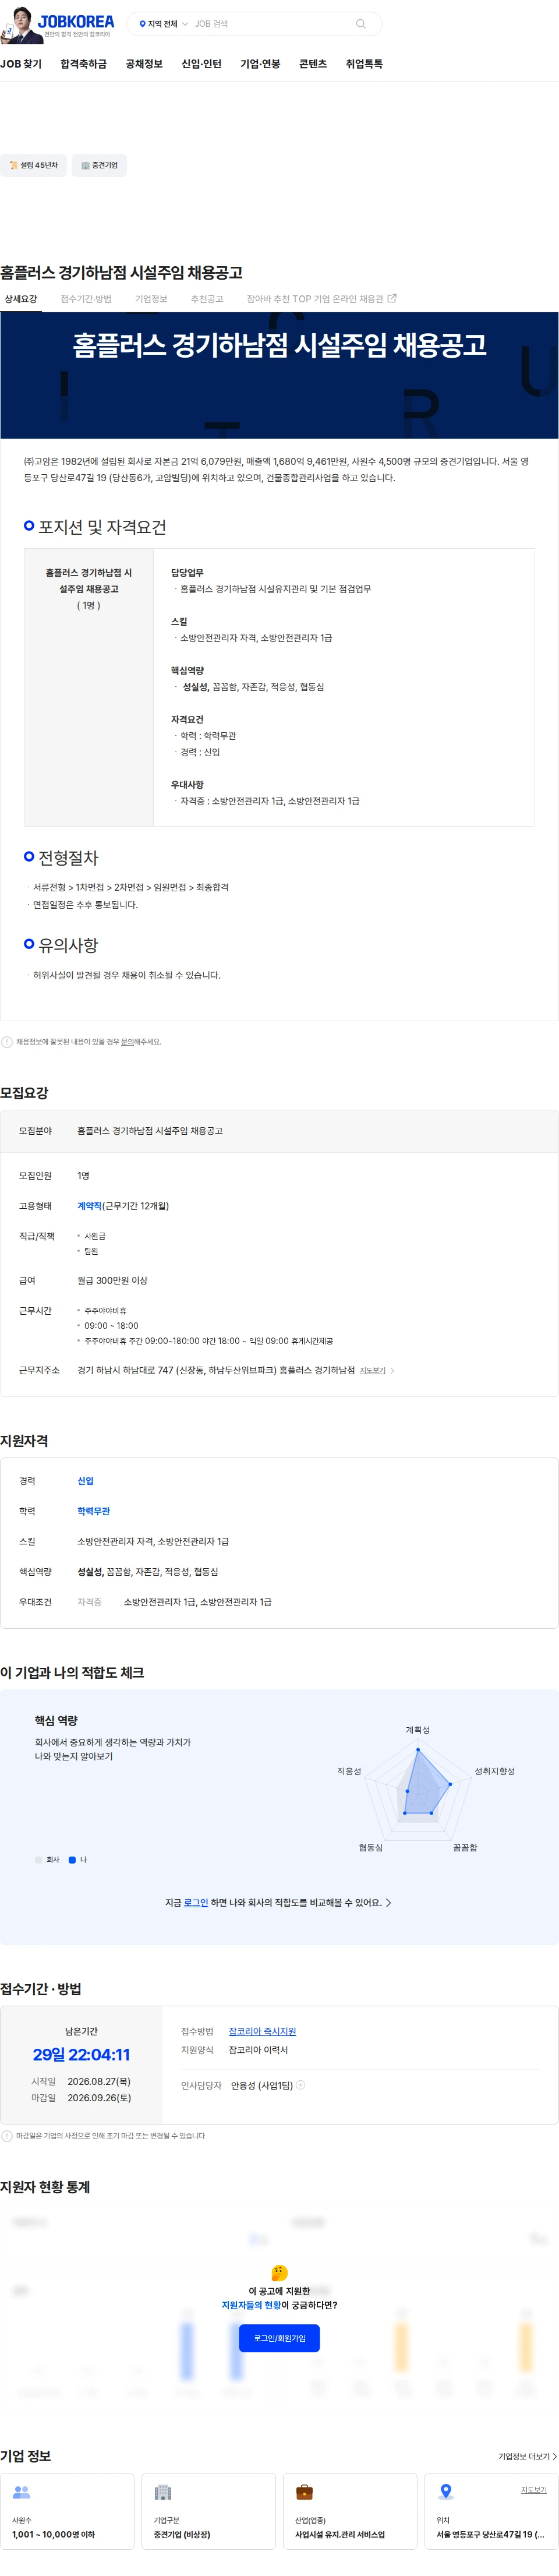Switch to the 상세요강 tab
The width and height of the screenshot is (559, 2576).
click(20, 299)
